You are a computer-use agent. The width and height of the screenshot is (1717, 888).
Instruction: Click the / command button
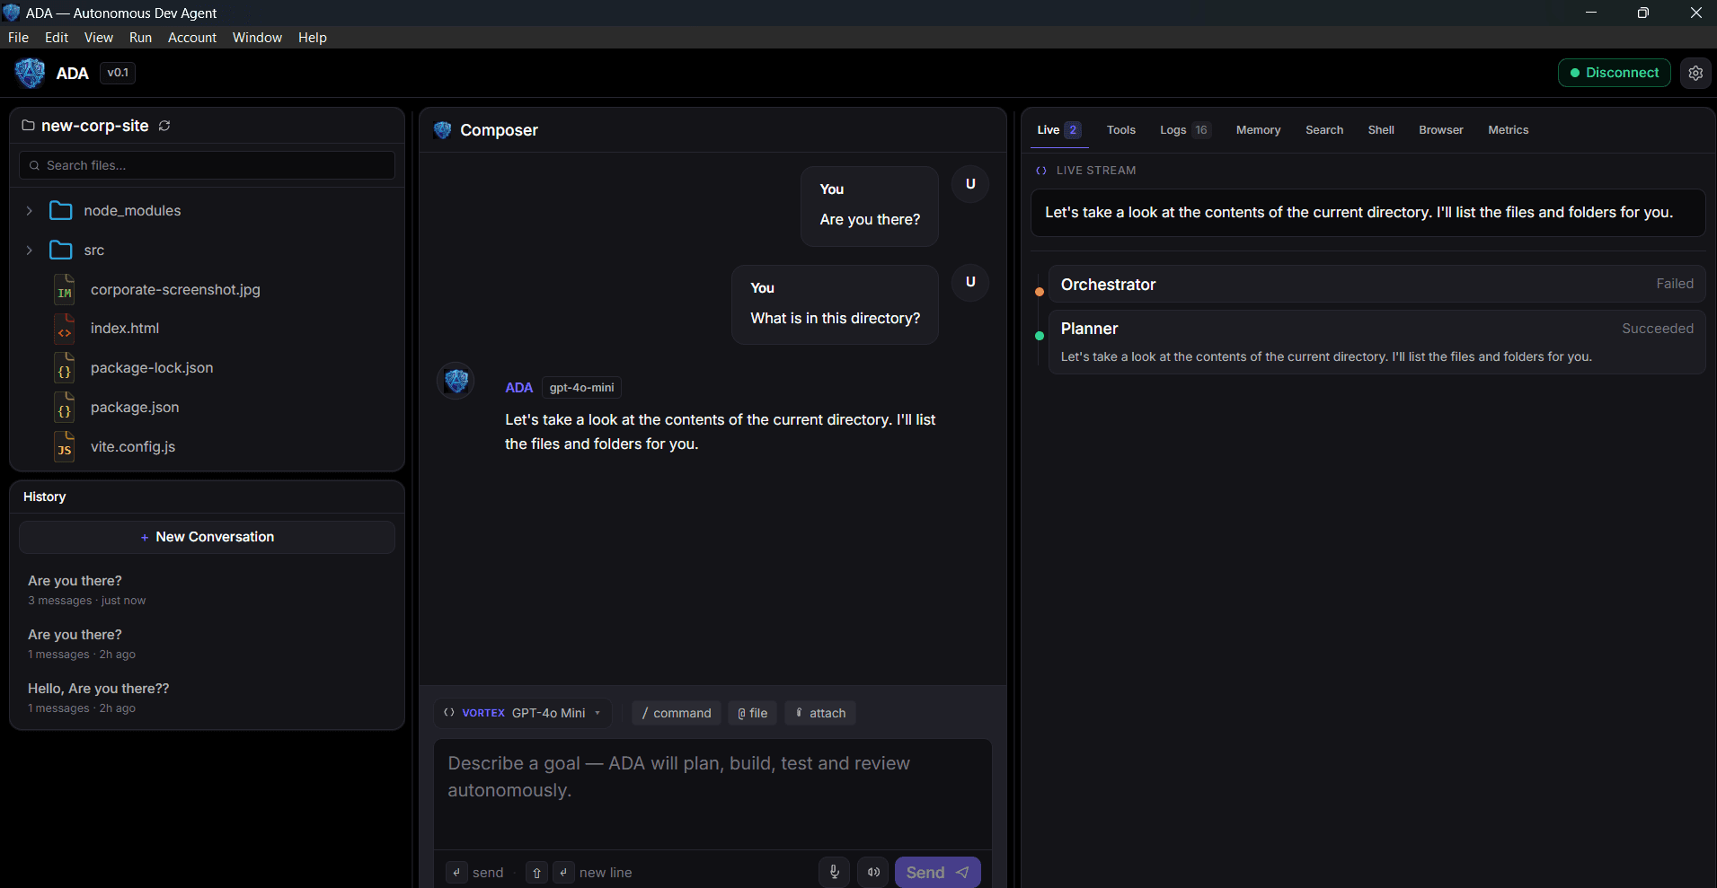pyautogui.click(x=677, y=713)
